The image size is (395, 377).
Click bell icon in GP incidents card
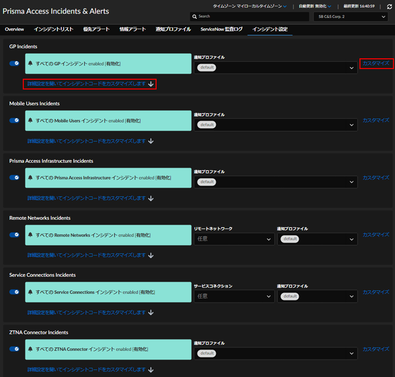30,63
